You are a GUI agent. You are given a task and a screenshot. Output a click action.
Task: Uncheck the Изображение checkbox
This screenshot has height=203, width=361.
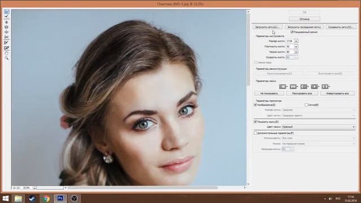click(256, 105)
